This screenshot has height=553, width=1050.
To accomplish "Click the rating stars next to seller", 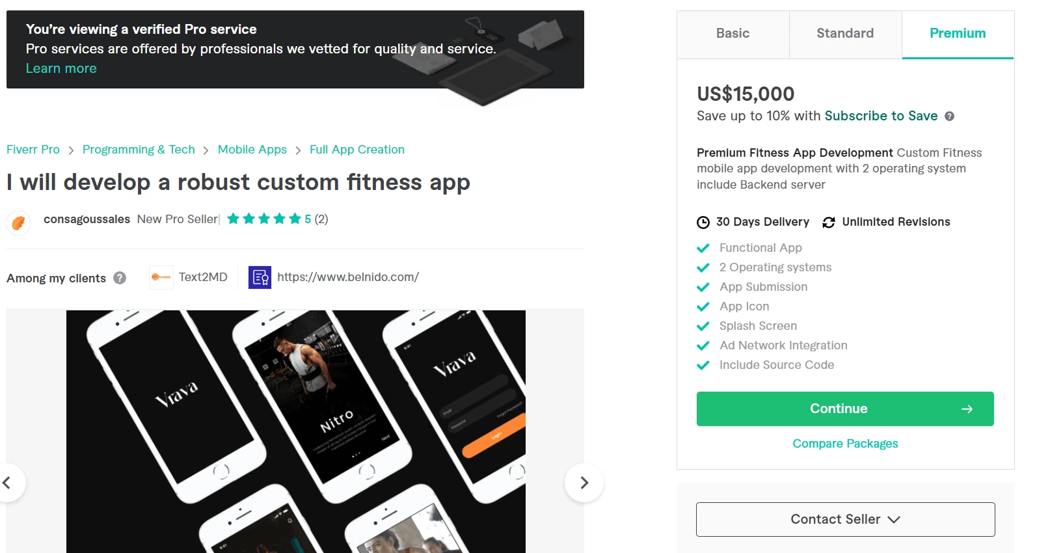I will (x=263, y=219).
